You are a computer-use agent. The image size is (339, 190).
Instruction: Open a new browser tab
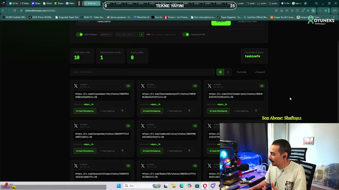pos(305,3)
